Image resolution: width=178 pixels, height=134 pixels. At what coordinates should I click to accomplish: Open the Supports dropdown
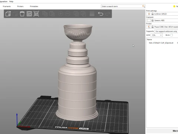(x=166, y=31)
